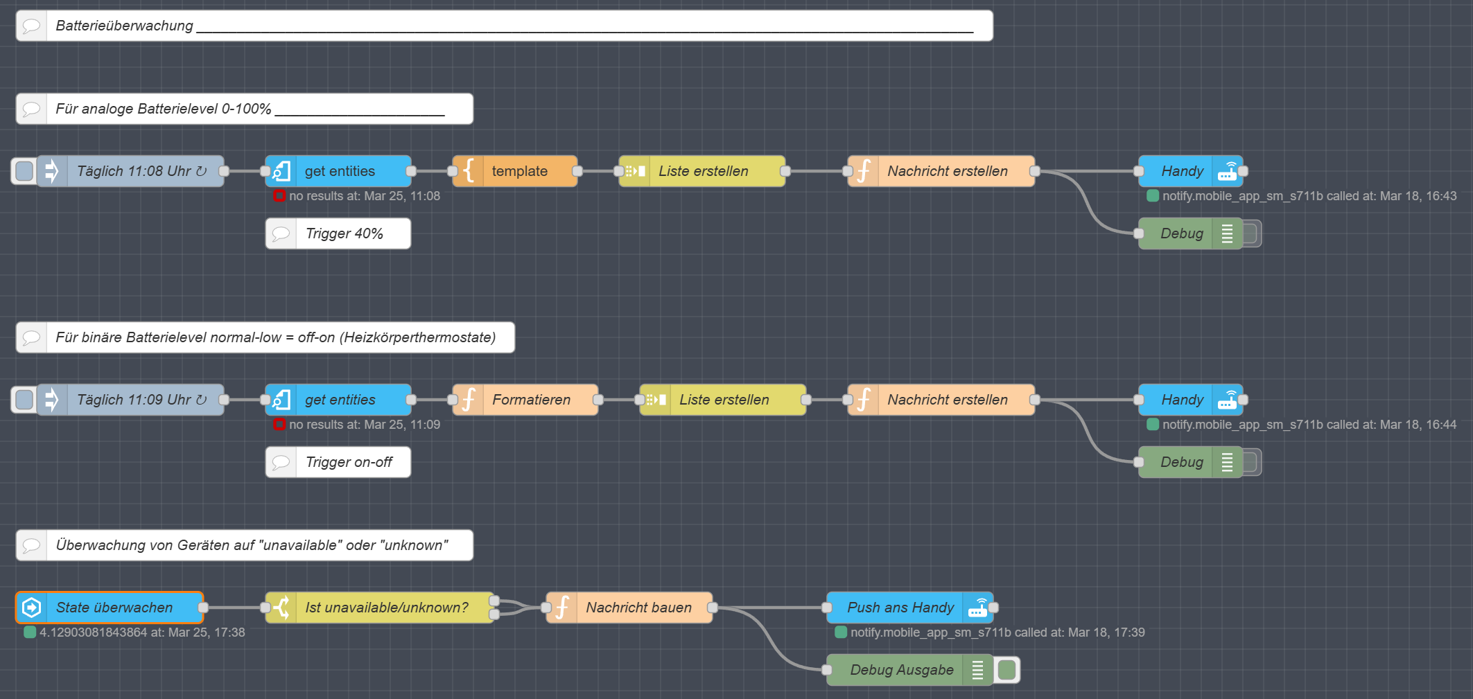Click the join icon on Liste erstellen after Formatieren
The width and height of the screenshot is (1473, 699).
656,400
